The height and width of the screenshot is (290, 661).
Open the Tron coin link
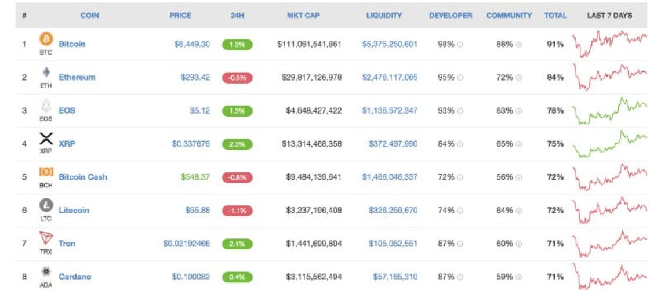tap(67, 243)
